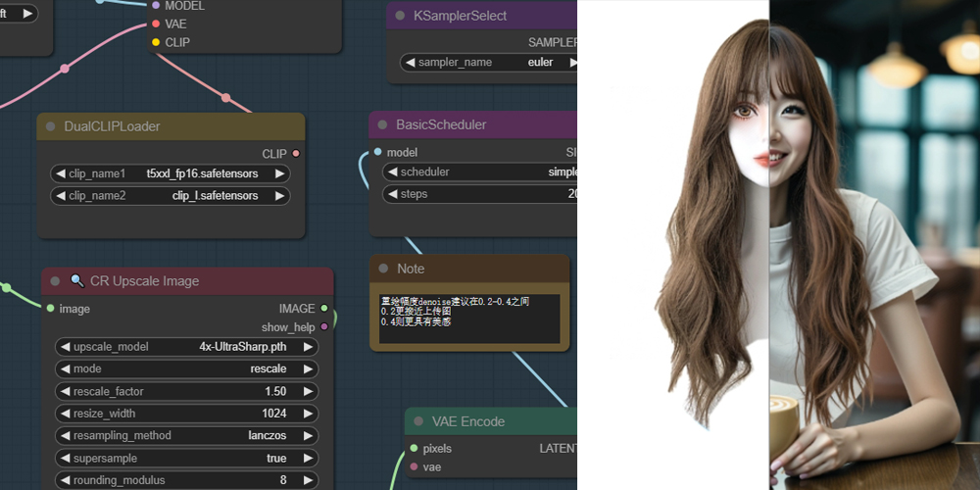Click the CR Upscale Image title bar

coord(187,281)
